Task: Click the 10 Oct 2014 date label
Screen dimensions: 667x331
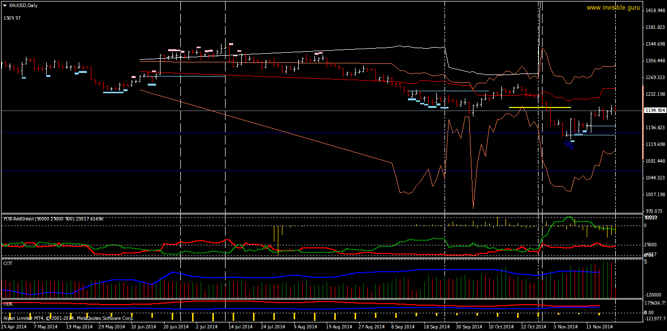Action: [x=500, y=327]
